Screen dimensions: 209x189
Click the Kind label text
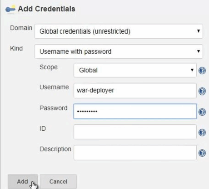pos(16,48)
